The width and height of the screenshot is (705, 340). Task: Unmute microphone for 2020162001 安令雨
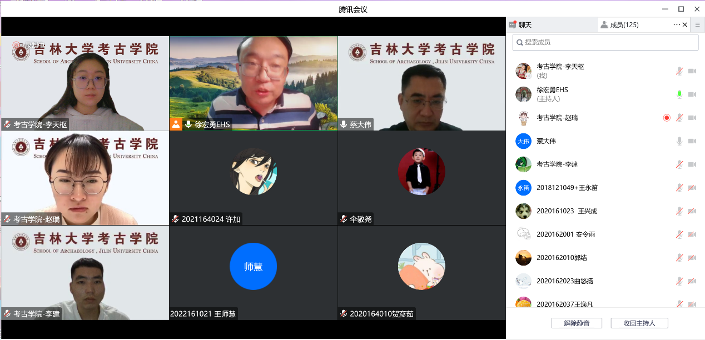point(679,234)
